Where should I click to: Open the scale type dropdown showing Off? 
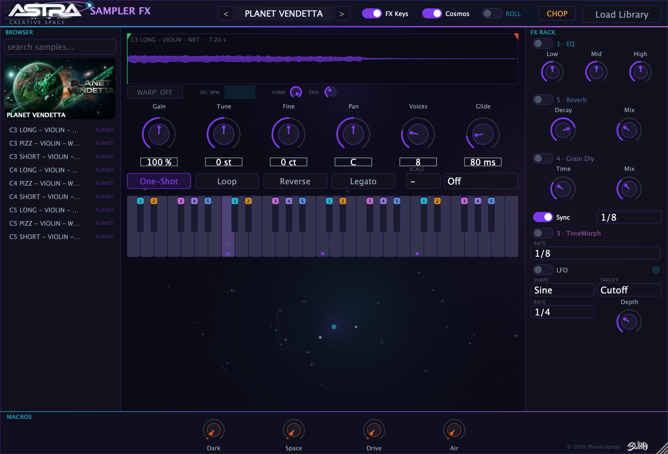point(481,181)
